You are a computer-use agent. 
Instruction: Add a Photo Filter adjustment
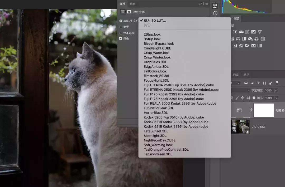[250, 39]
